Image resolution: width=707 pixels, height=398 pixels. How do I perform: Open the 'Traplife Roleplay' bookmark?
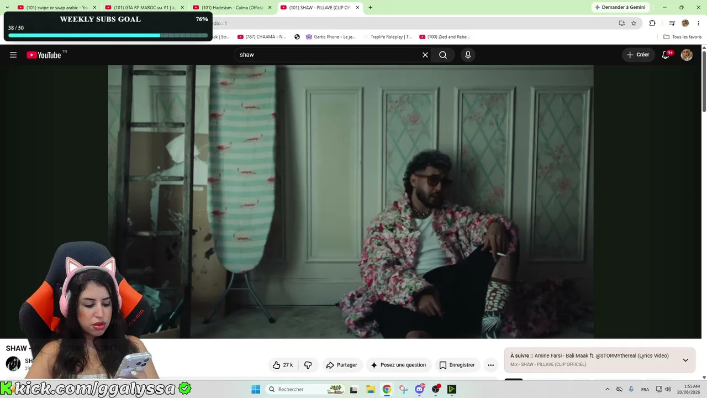387,36
